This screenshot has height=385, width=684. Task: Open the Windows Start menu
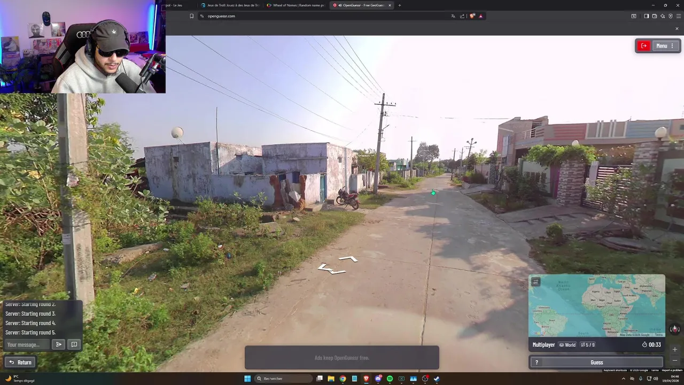[x=247, y=379]
